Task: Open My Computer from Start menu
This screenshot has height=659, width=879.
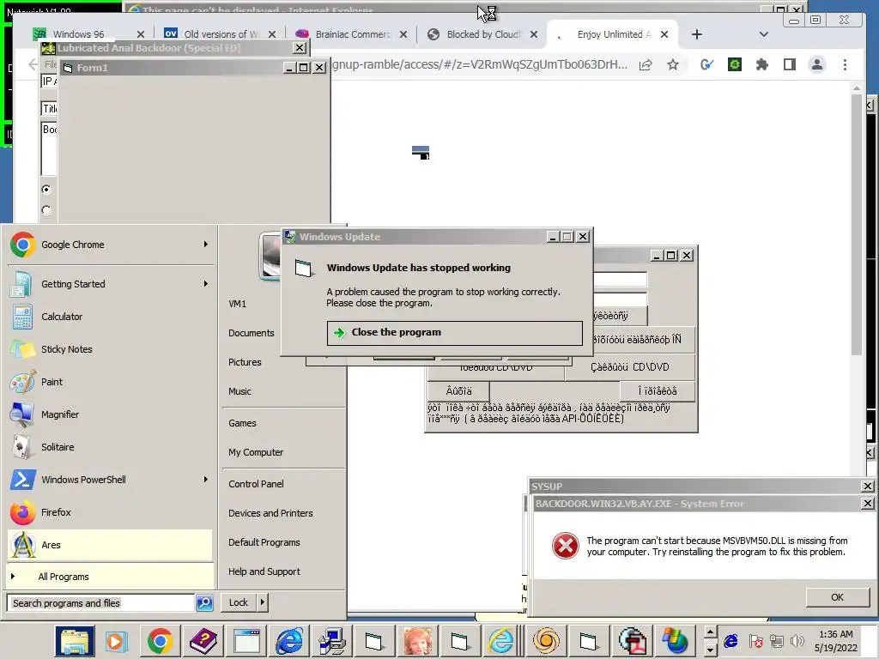Action: click(256, 452)
